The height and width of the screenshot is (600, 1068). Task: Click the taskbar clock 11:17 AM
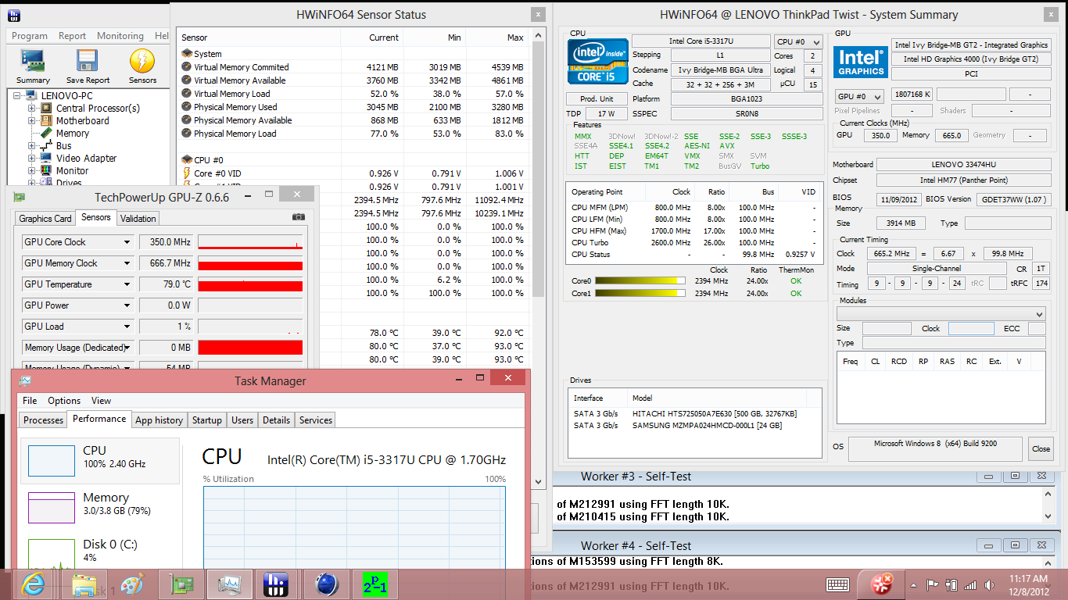click(x=1028, y=579)
